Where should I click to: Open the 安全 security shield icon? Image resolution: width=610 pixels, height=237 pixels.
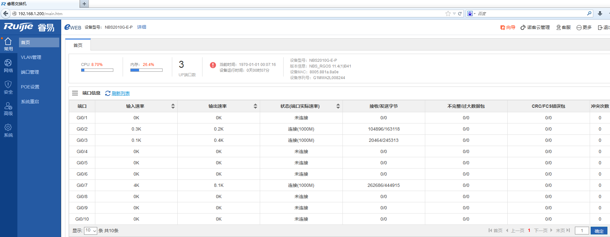coord(8,87)
